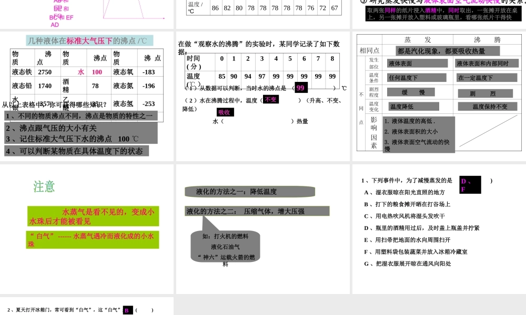Select the box 液化的方法之一：降低温度
526x315 pixels.
[x=250, y=192]
